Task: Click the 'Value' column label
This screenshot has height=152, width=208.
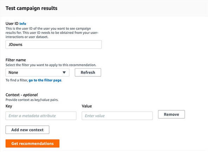Action: [x=87, y=106]
